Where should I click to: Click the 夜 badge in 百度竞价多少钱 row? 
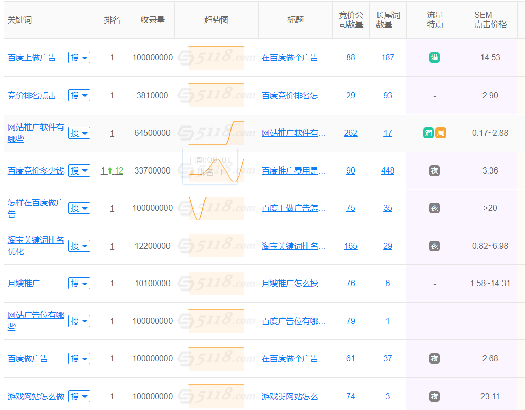pyautogui.click(x=434, y=170)
